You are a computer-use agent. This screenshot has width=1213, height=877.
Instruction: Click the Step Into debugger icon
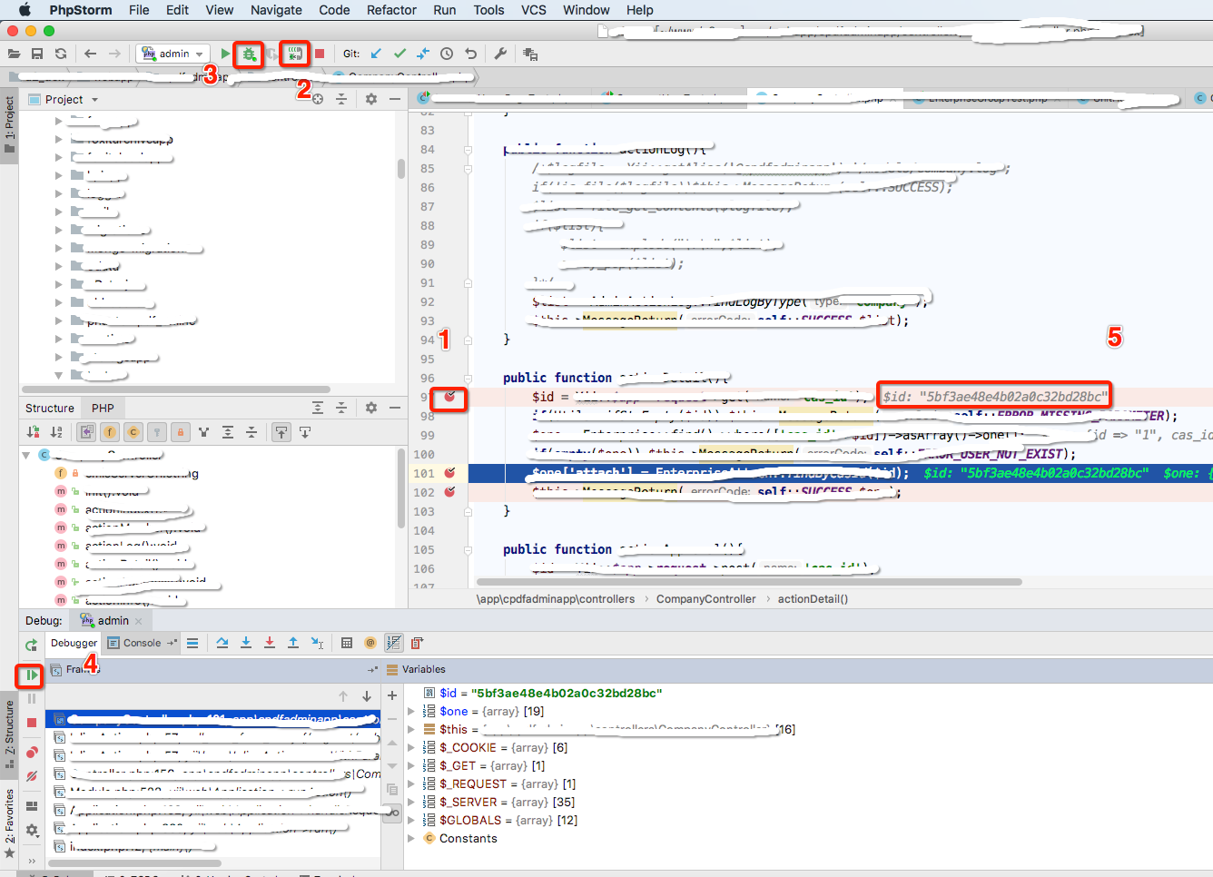coord(246,643)
